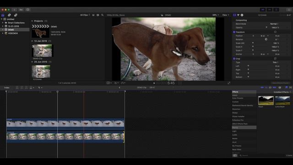Toggle the inspector panel visibility button

point(276,10)
